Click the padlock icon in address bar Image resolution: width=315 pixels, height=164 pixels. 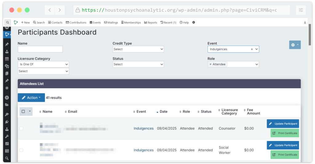pyautogui.click(x=78, y=10)
